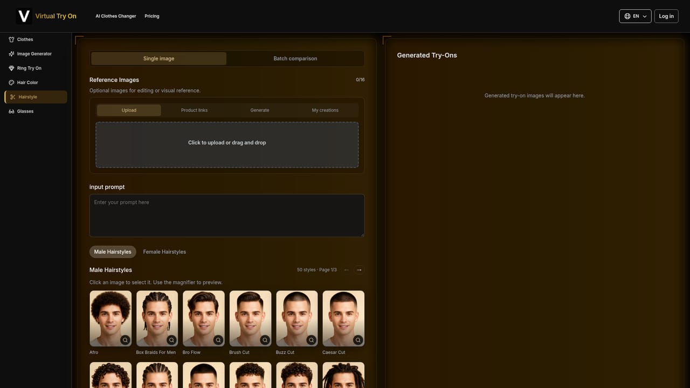690x388 pixels.
Task: Click the Generated Try-Ons heading
Action: click(427, 56)
